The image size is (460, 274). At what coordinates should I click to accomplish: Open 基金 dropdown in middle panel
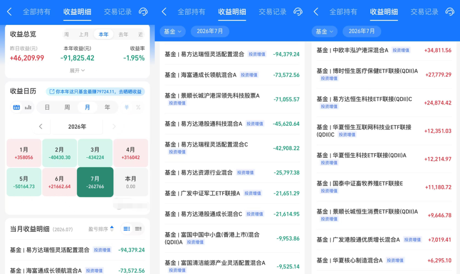click(x=172, y=31)
